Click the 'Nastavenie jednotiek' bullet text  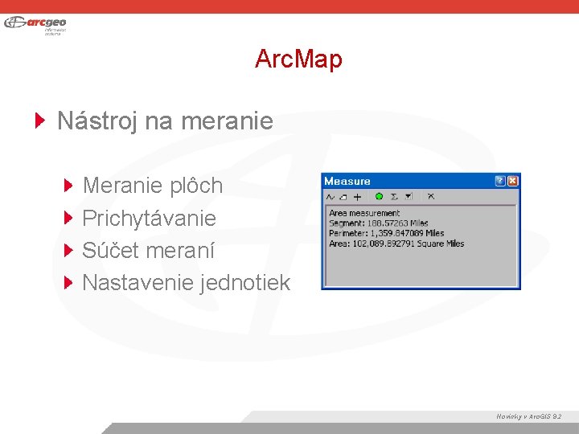pyautogui.click(x=187, y=283)
